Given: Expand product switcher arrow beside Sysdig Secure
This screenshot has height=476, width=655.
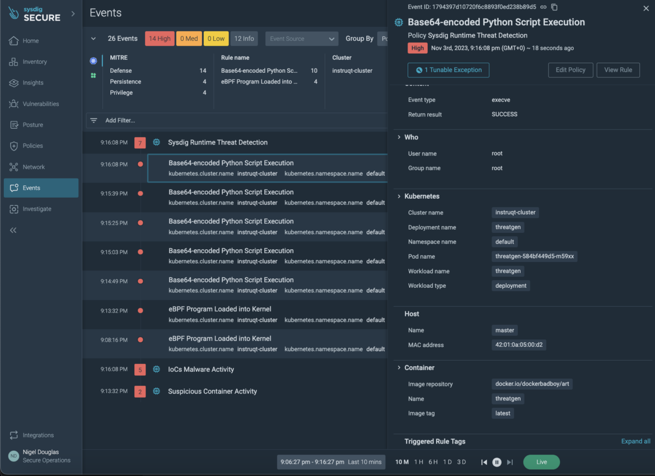Looking at the screenshot, I should coord(73,13).
